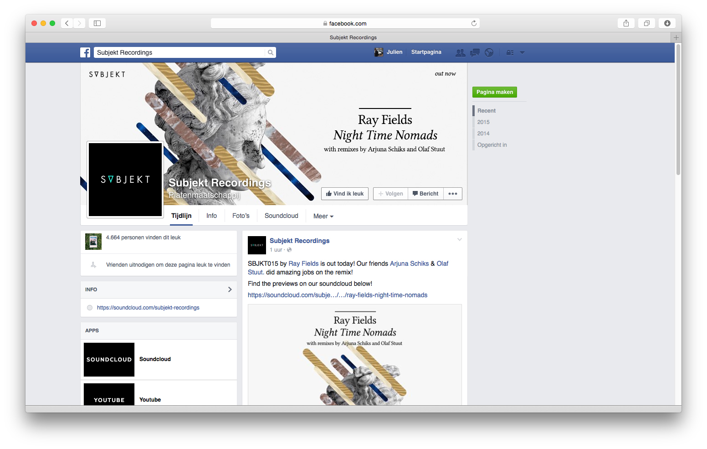Open account settings dropdown arrow

[523, 52]
